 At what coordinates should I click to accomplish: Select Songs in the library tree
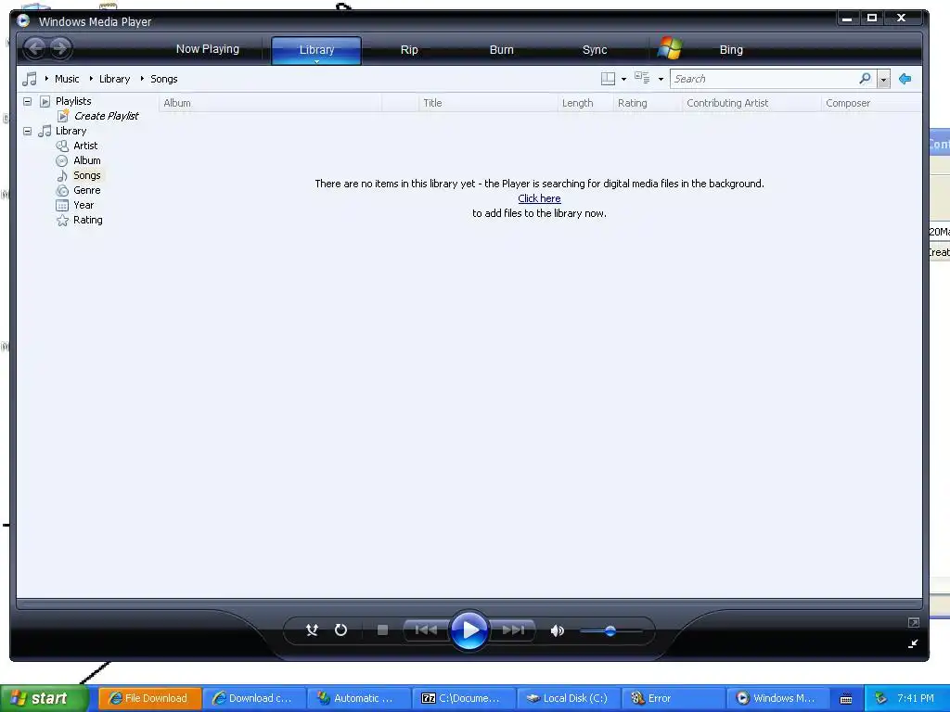coord(86,175)
